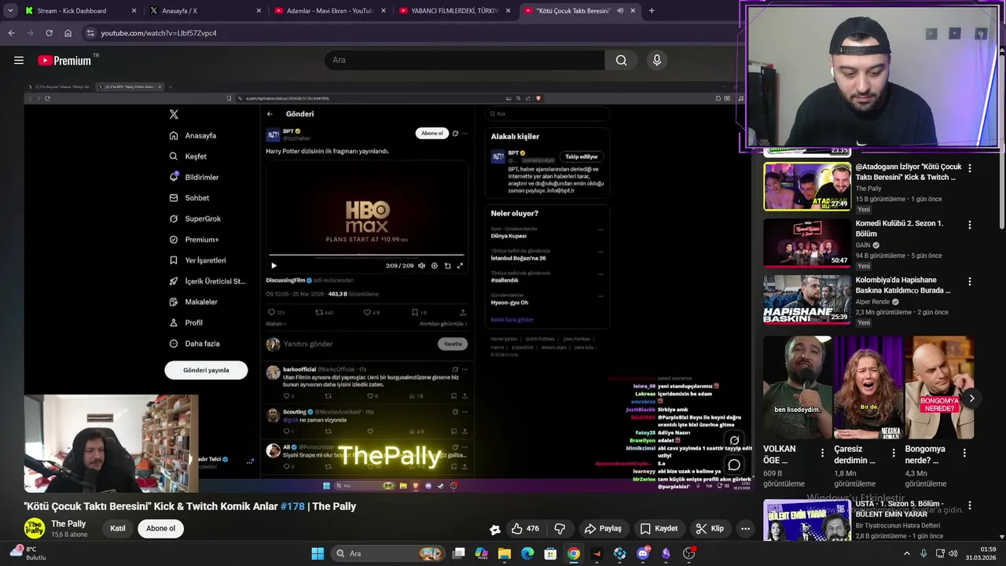
Task: Open Komedi Kulübü 2. Sezon video title
Action: (899, 229)
